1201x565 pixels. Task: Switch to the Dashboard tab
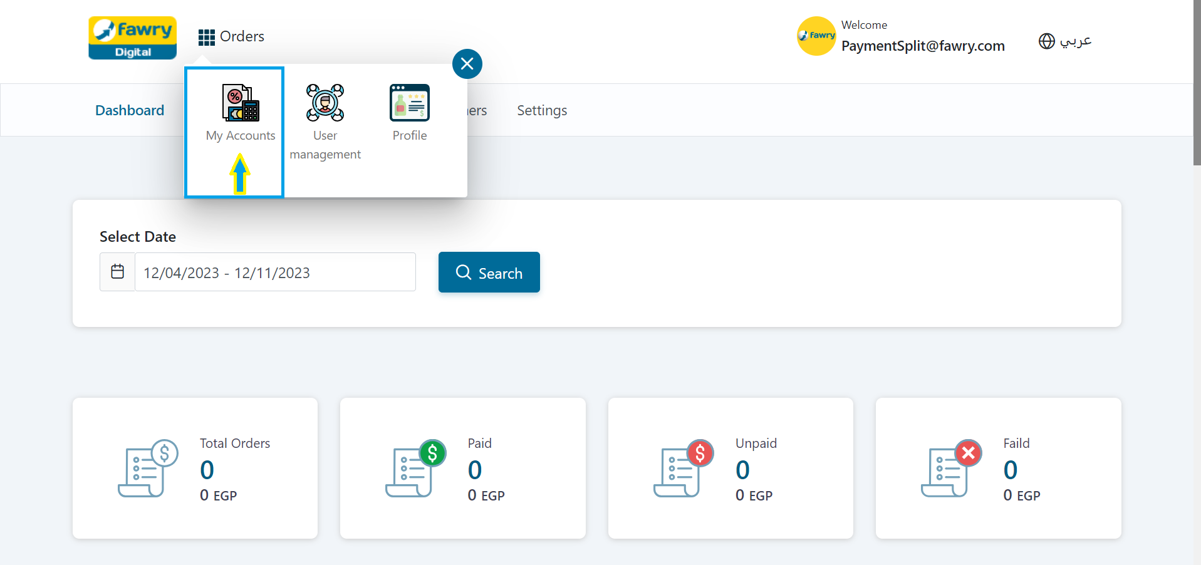pyautogui.click(x=129, y=110)
